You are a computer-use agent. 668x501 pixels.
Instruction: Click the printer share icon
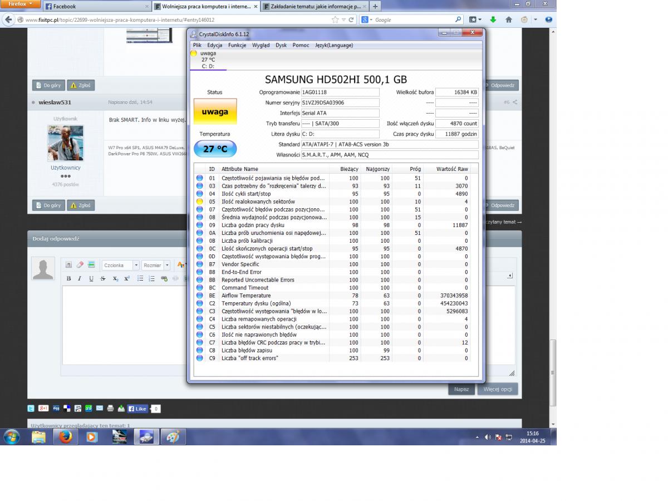coord(110,409)
